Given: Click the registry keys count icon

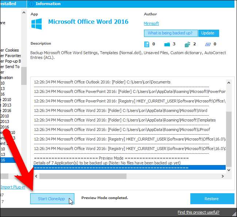Looking at the screenshot, I should 187,44.
